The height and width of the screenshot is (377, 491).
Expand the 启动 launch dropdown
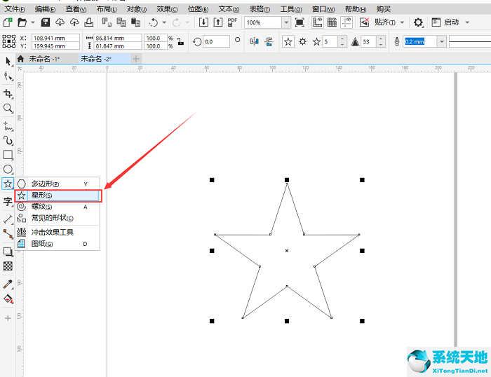[x=468, y=23]
